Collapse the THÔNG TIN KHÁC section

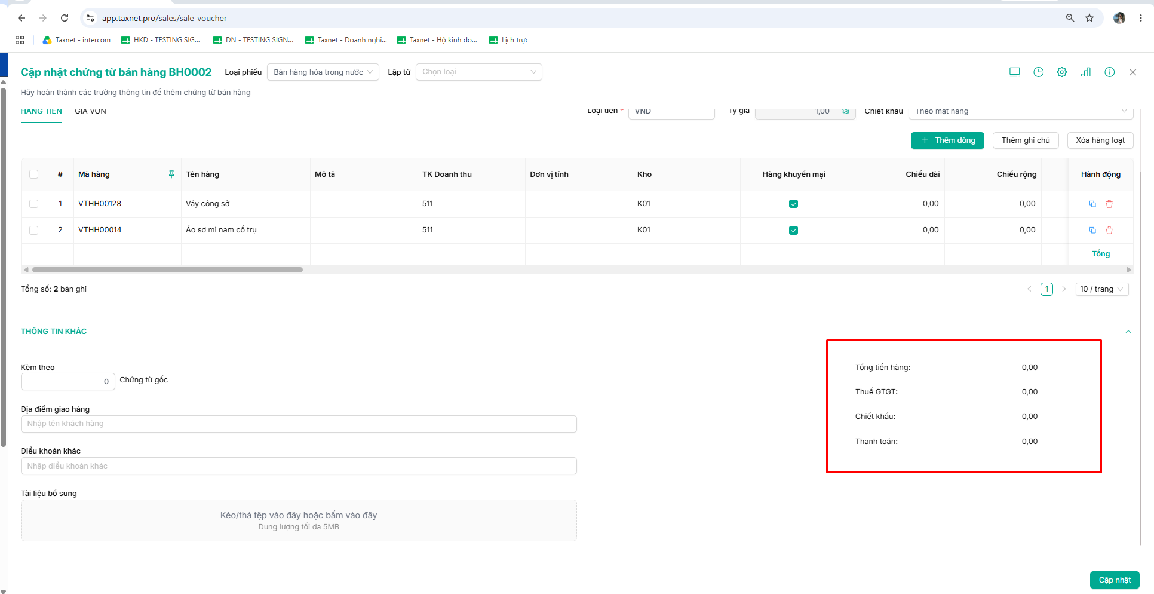1128,332
